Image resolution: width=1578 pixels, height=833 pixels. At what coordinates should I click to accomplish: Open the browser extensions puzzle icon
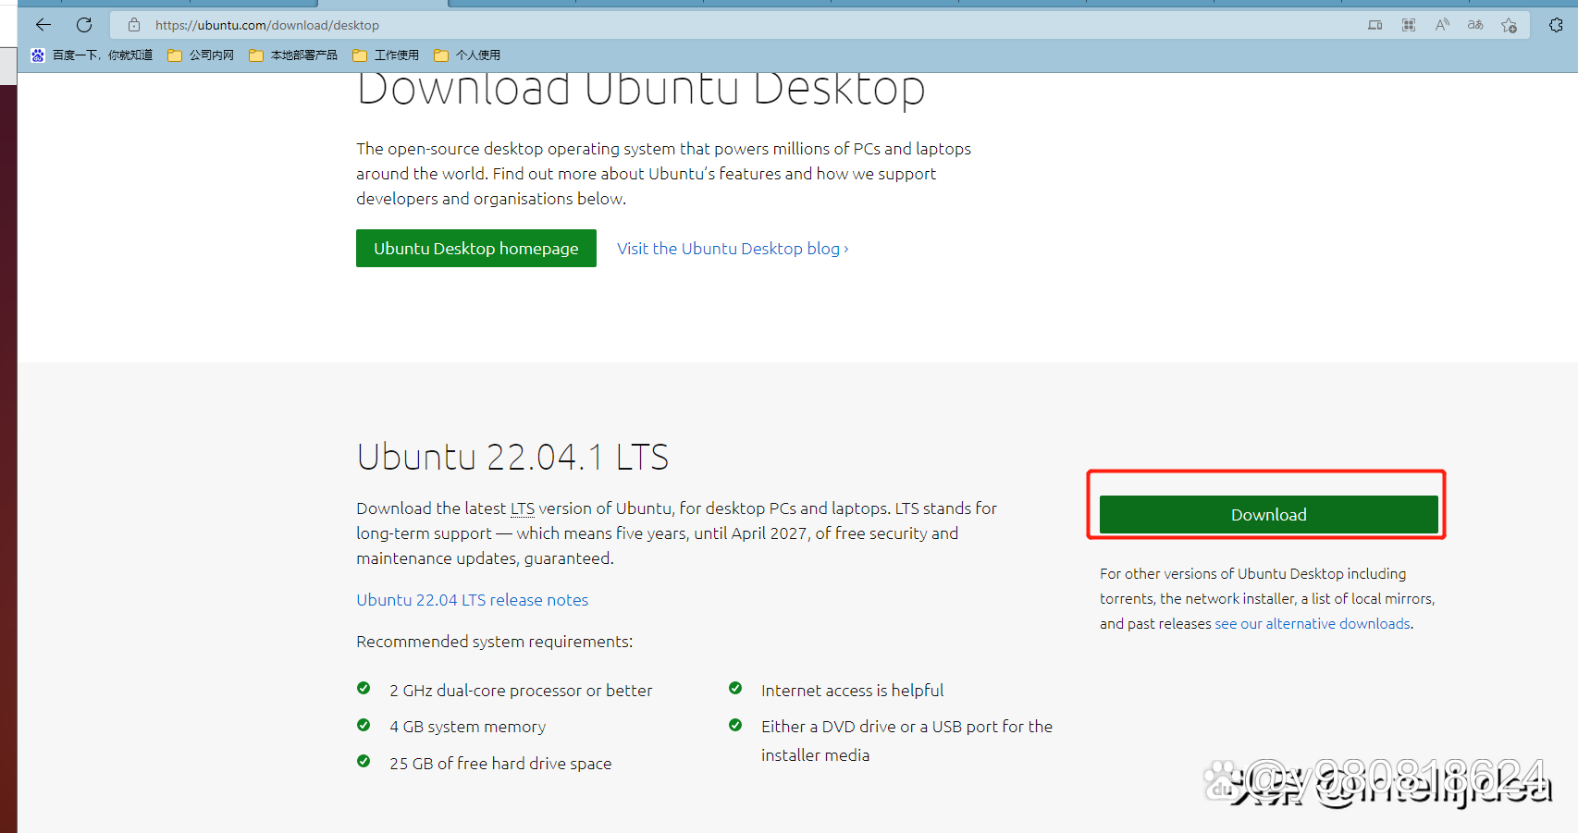click(x=1556, y=25)
